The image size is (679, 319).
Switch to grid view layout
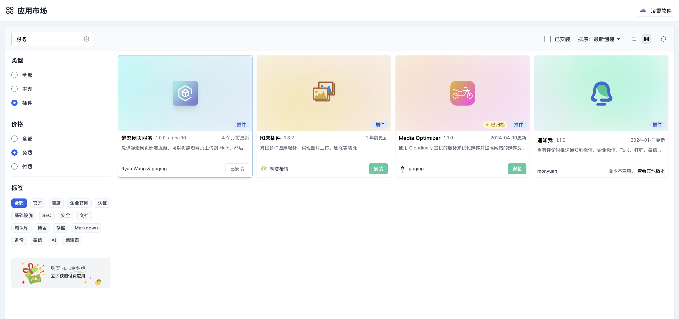646,39
